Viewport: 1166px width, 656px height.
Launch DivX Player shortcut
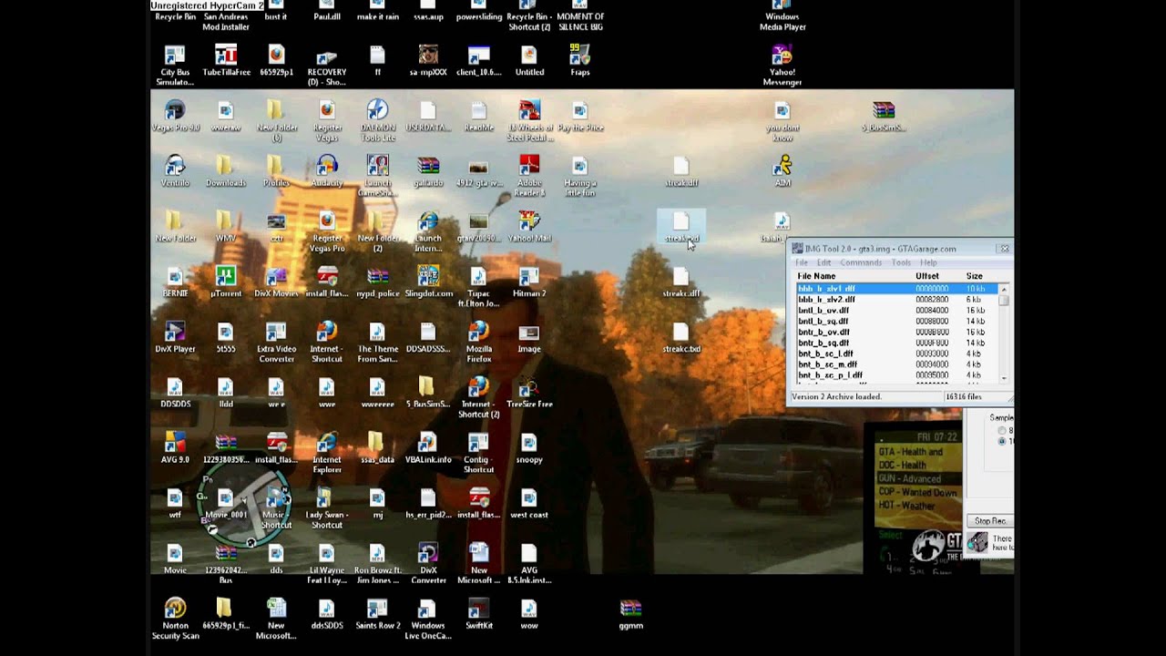(175, 337)
